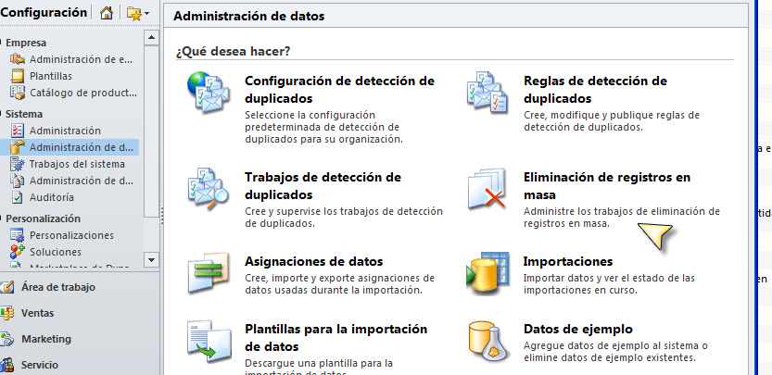Click navigation pane scroll down arrow
The image size is (772, 375).
[x=151, y=259]
